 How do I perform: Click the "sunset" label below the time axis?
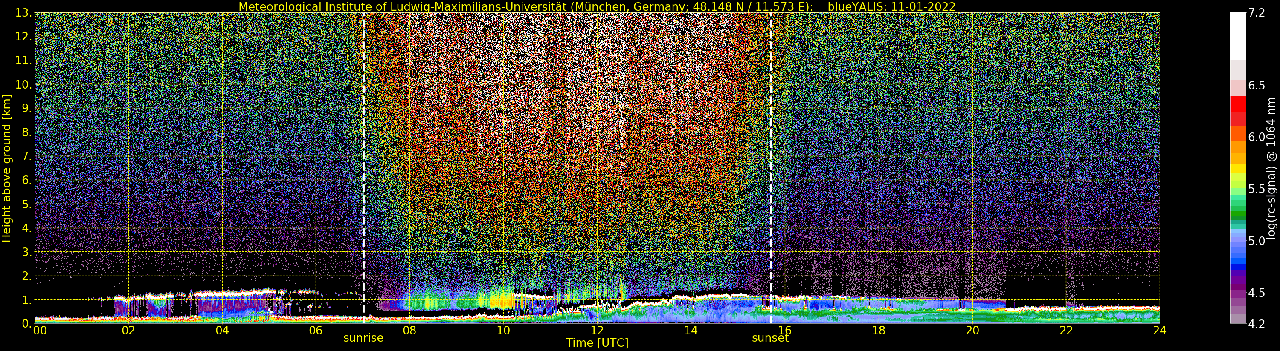[x=770, y=338]
